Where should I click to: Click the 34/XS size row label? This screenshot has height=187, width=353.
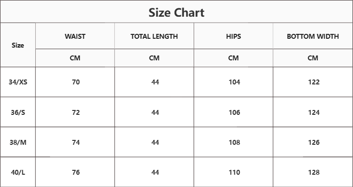[x=18, y=82]
